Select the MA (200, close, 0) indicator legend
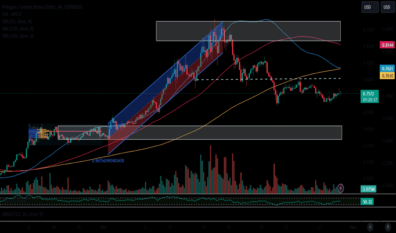 tap(18, 36)
